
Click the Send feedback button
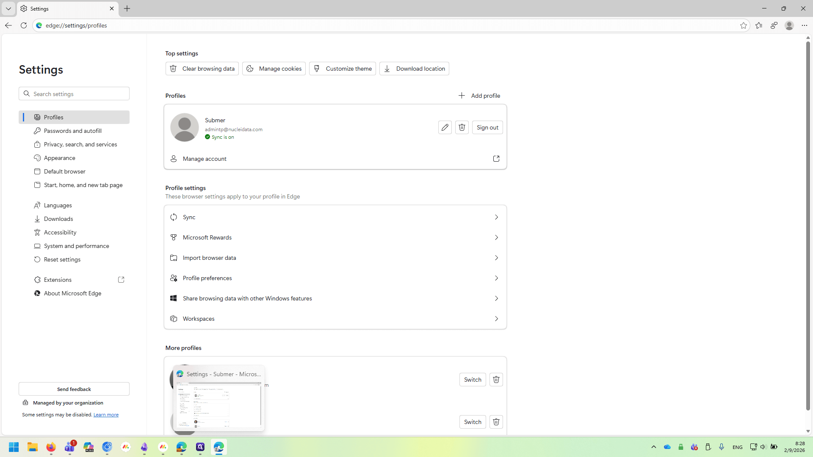(74, 389)
